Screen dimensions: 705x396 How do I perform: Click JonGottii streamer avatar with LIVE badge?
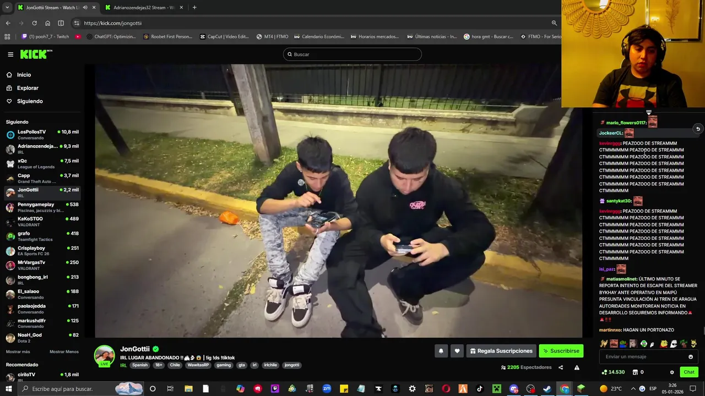(104, 356)
